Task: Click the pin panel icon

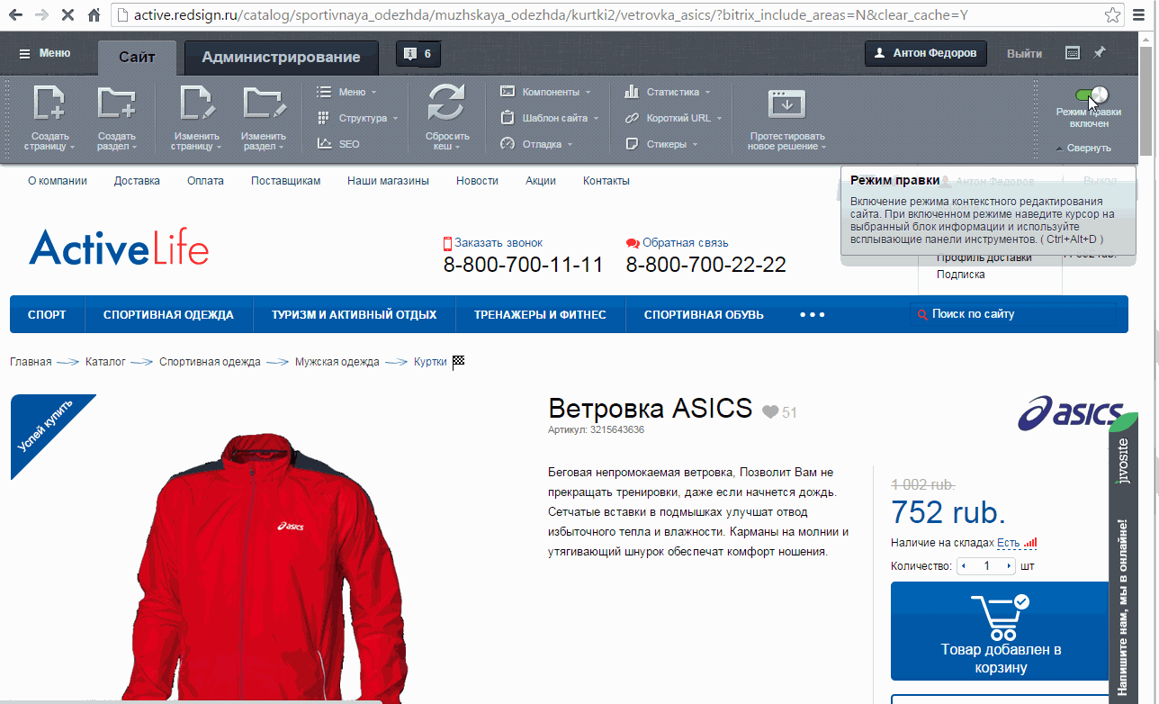Action: pos(1100,53)
